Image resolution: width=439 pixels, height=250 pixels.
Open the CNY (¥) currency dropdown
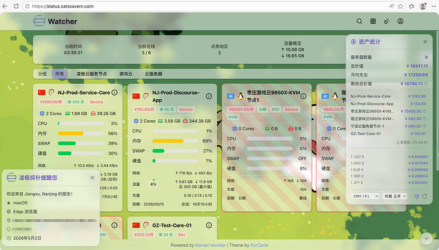click(365, 197)
